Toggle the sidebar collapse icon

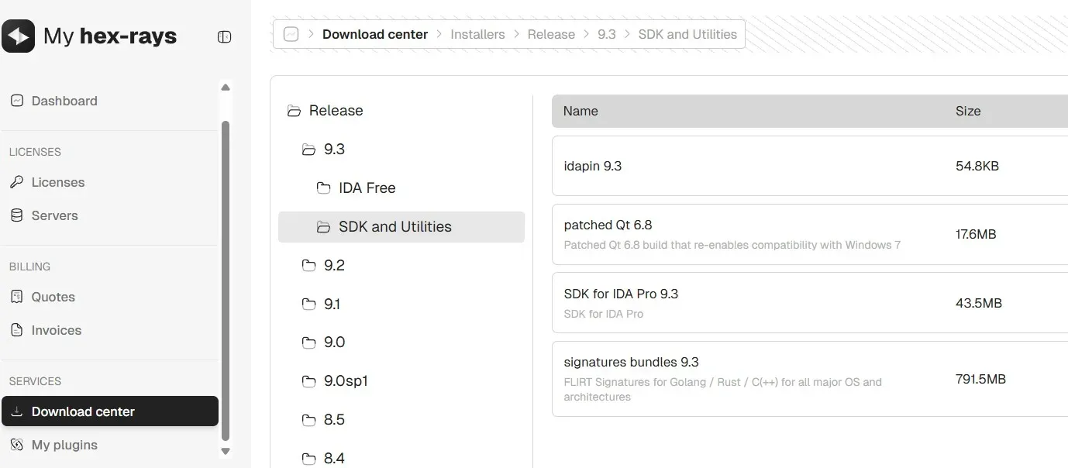225,36
